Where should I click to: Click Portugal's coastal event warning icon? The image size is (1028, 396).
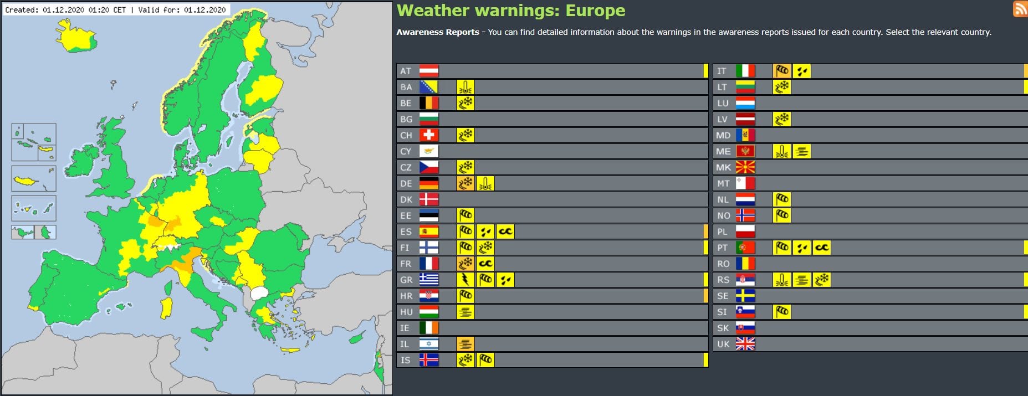[x=822, y=248]
